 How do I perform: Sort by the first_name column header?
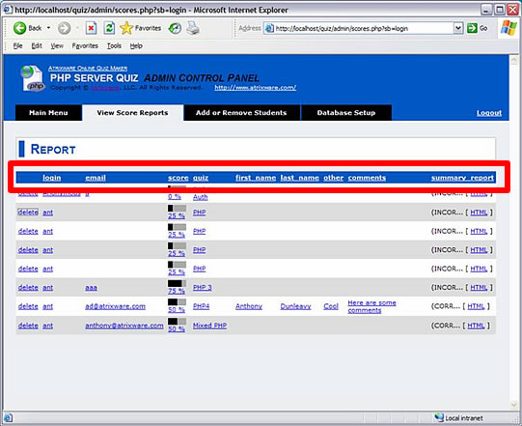256,178
